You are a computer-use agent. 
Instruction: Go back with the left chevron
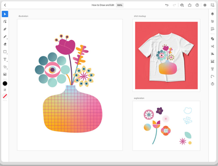click(5, 5)
